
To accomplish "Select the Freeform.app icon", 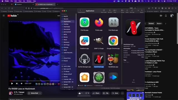I will 85,41.
